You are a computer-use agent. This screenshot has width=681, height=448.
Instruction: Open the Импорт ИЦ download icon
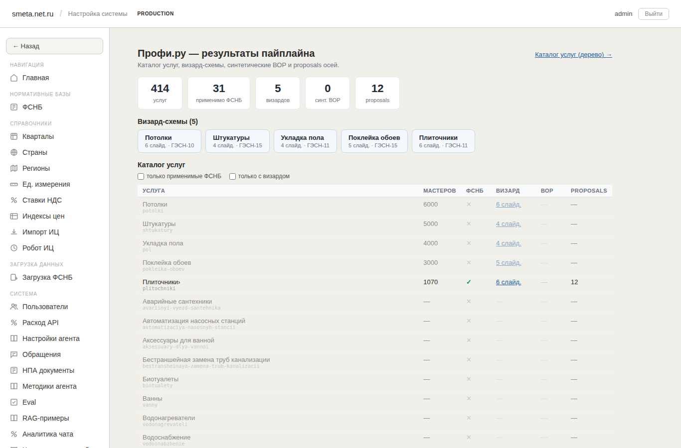tap(14, 232)
